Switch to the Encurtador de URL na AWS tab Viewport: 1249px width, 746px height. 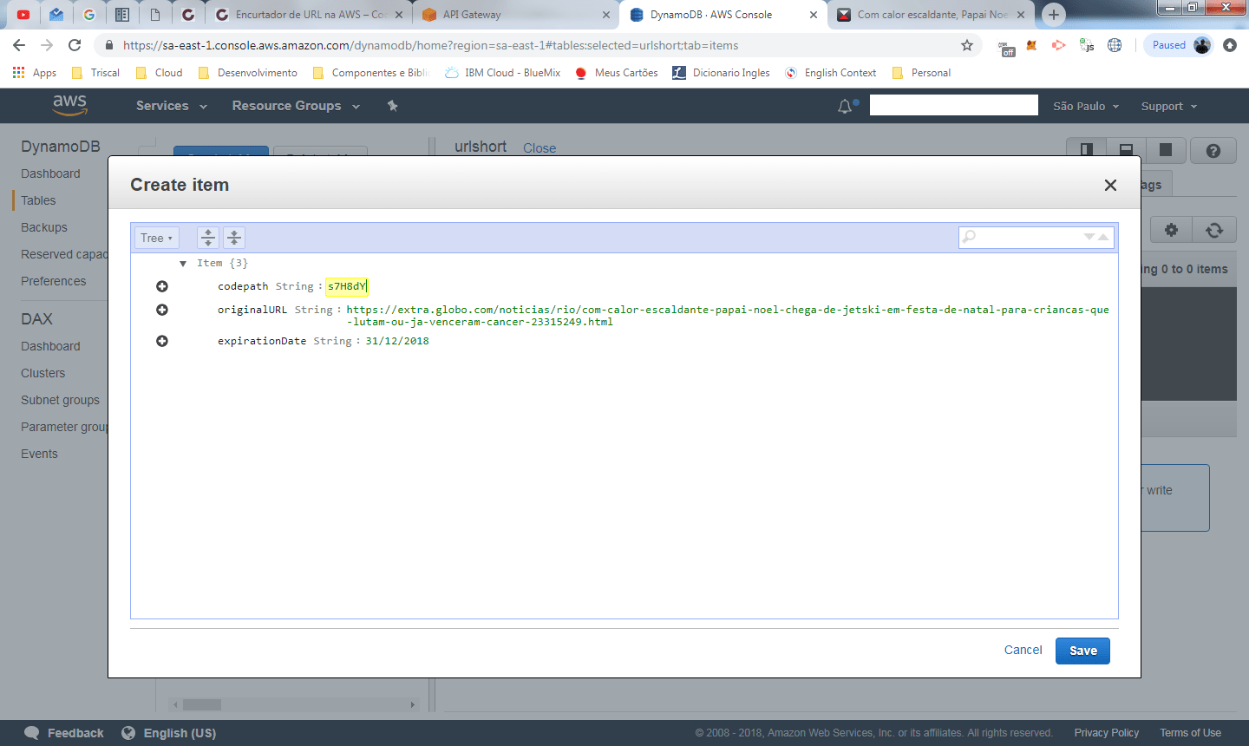310,15
